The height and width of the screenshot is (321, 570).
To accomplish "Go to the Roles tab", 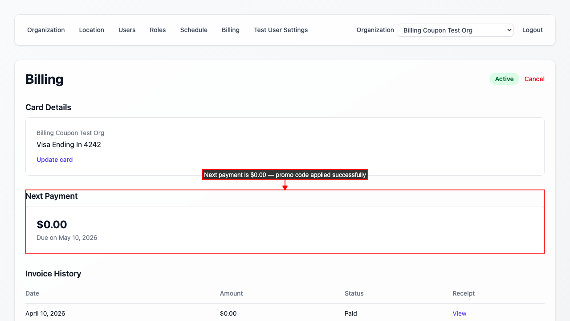I will click(158, 30).
